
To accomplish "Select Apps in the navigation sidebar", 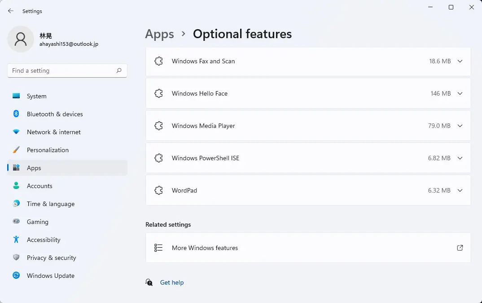I will coord(34,168).
